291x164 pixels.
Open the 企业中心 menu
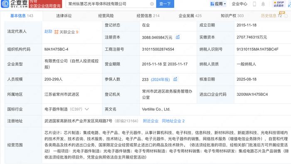point(239,4)
